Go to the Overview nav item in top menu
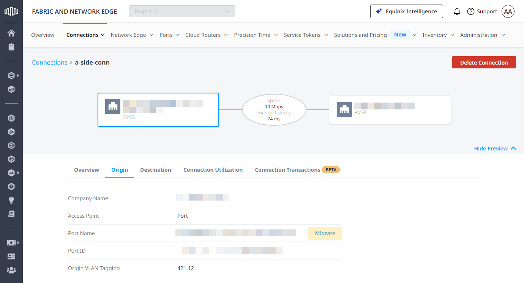524x283 pixels. coord(43,35)
